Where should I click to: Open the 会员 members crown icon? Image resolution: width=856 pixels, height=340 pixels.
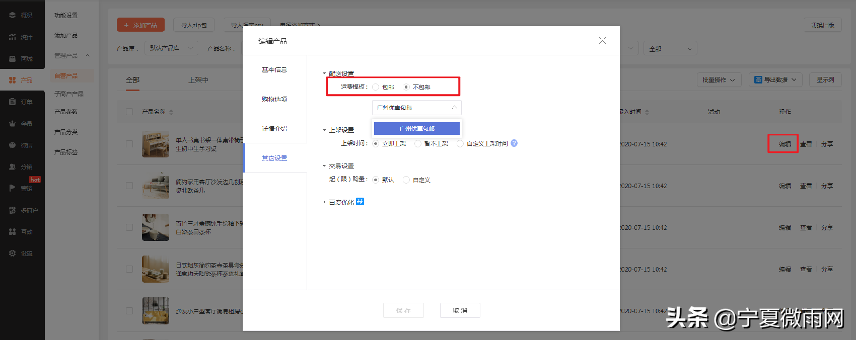pos(12,123)
